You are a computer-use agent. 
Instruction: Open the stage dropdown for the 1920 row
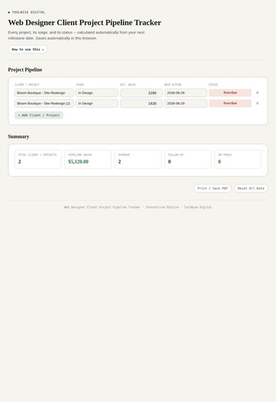point(97,103)
